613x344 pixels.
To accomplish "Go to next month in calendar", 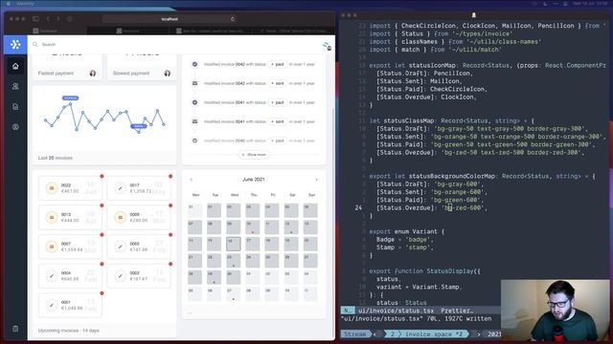I will (x=316, y=180).
